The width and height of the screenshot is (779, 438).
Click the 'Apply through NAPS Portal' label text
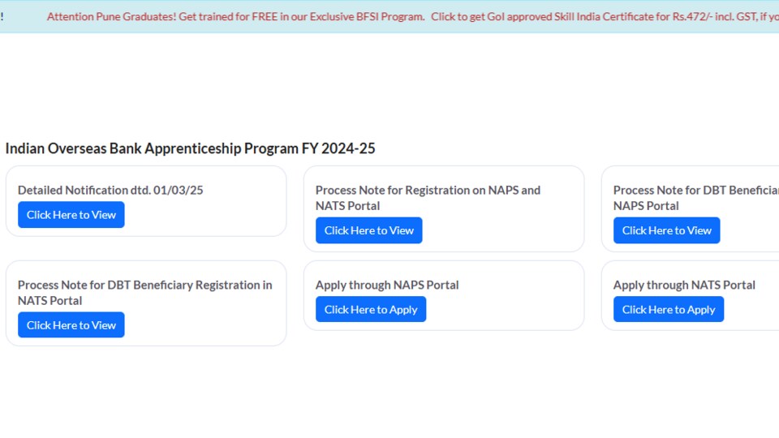pos(387,285)
